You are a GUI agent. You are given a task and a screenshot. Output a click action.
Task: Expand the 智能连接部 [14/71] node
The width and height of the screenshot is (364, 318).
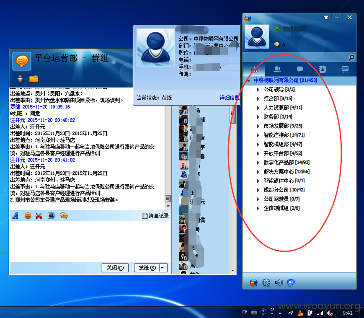[258, 135]
